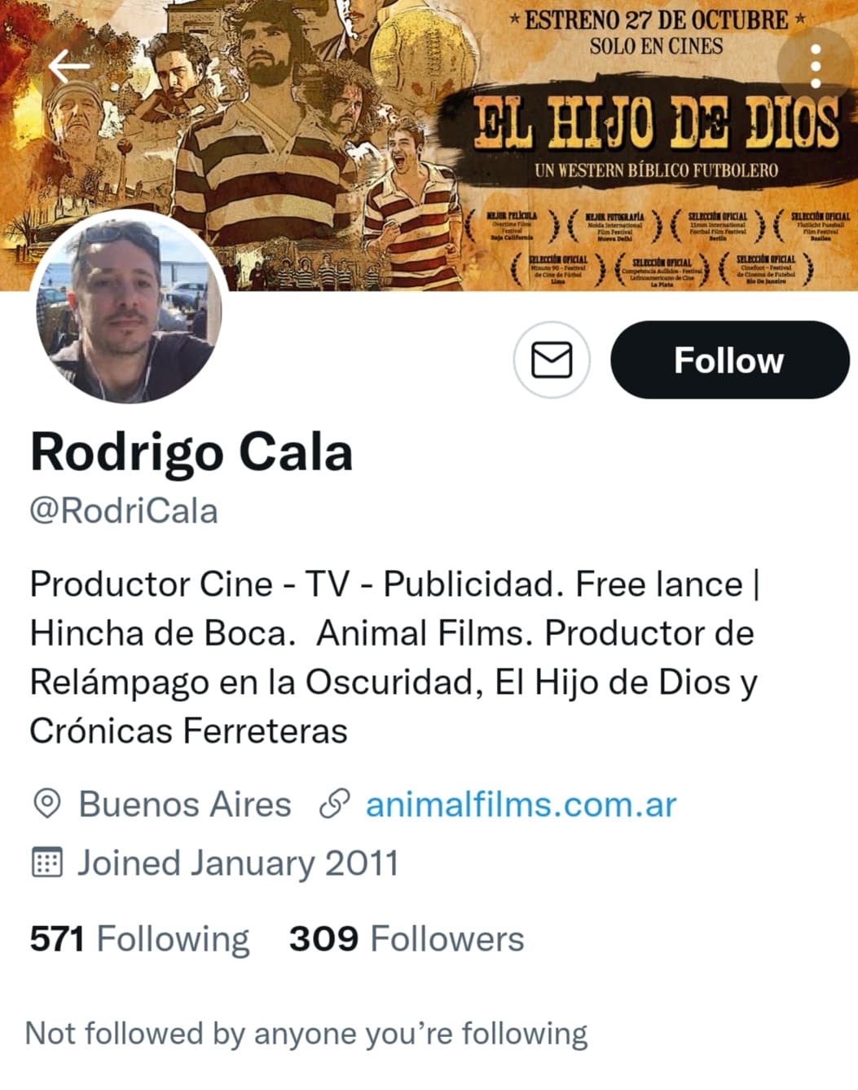Tap the calendar joined-date icon
This screenshot has width=858, height=1090.
(x=46, y=862)
